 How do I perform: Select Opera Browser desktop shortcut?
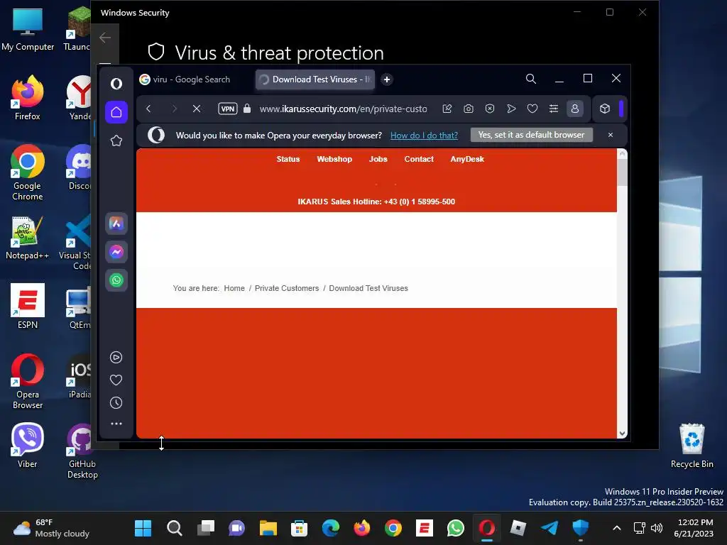pos(28,381)
